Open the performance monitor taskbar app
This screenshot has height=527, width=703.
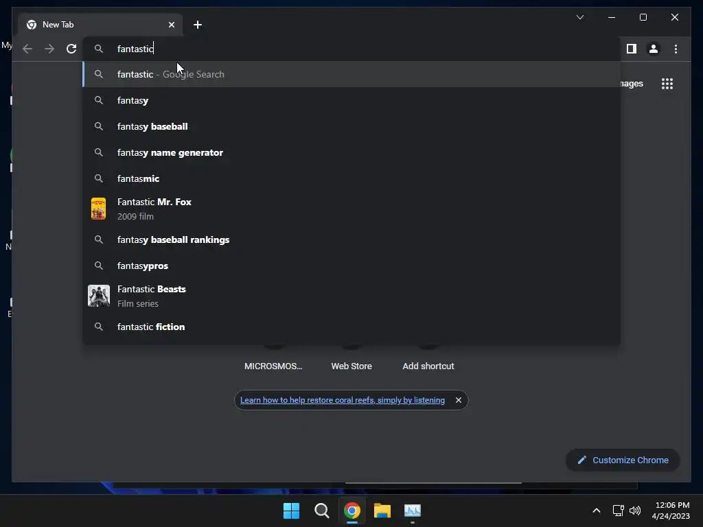coord(413,511)
